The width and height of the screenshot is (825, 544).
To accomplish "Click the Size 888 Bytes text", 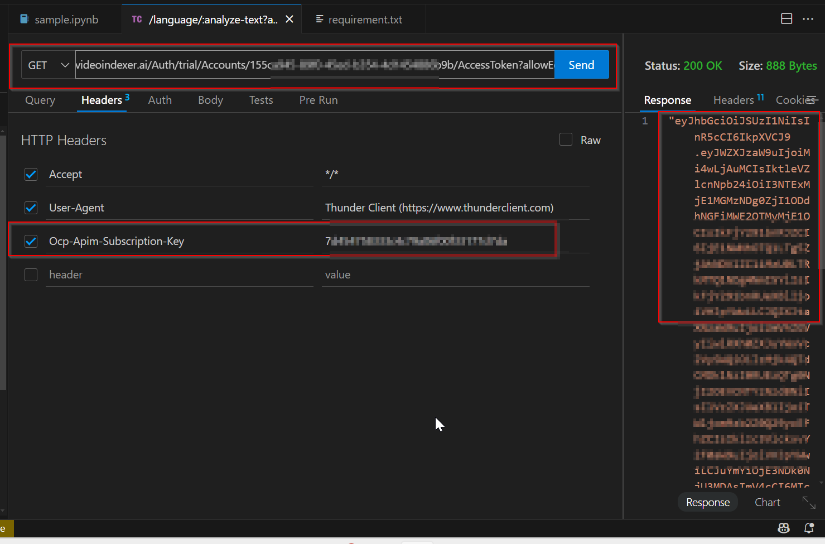I will click(778, 66).
